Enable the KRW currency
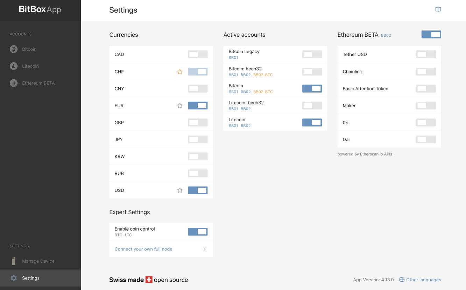Image resolution: width=466 pixels, height=290 pixels. [x=198, y=156]
